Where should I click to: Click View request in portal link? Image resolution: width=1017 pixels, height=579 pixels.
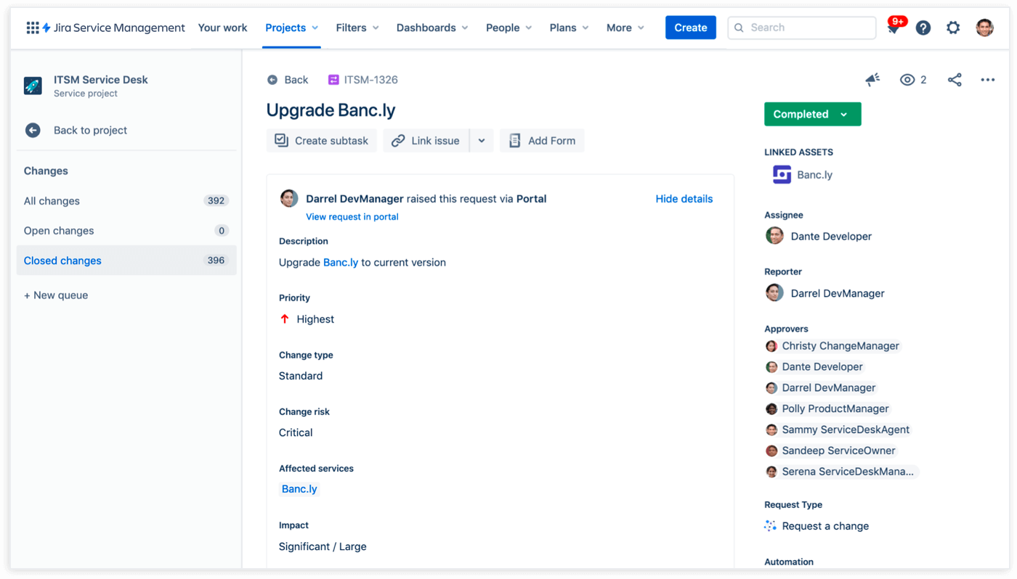(x=352, y=217)
